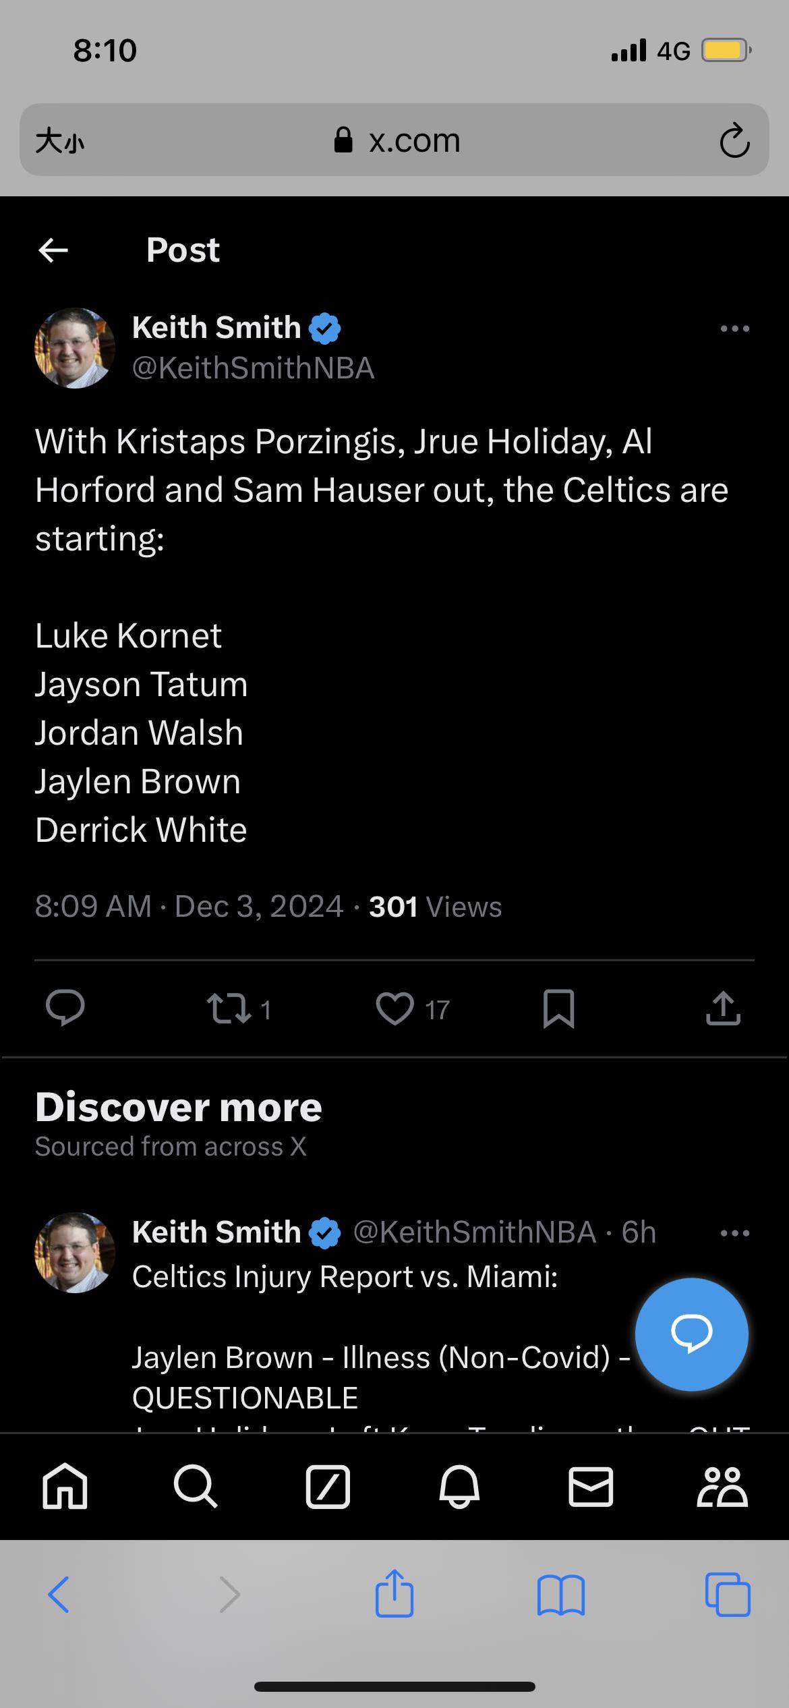Open Notifications with the bell icon

(459, 1487)
